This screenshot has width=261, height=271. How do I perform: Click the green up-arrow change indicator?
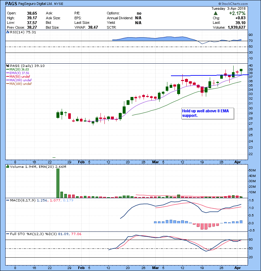(x=215, y=13)
